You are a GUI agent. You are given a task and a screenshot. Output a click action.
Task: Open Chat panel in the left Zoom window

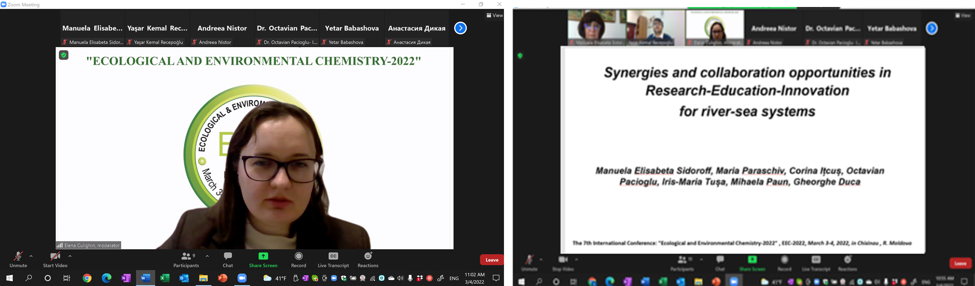[x=227, y=259]
